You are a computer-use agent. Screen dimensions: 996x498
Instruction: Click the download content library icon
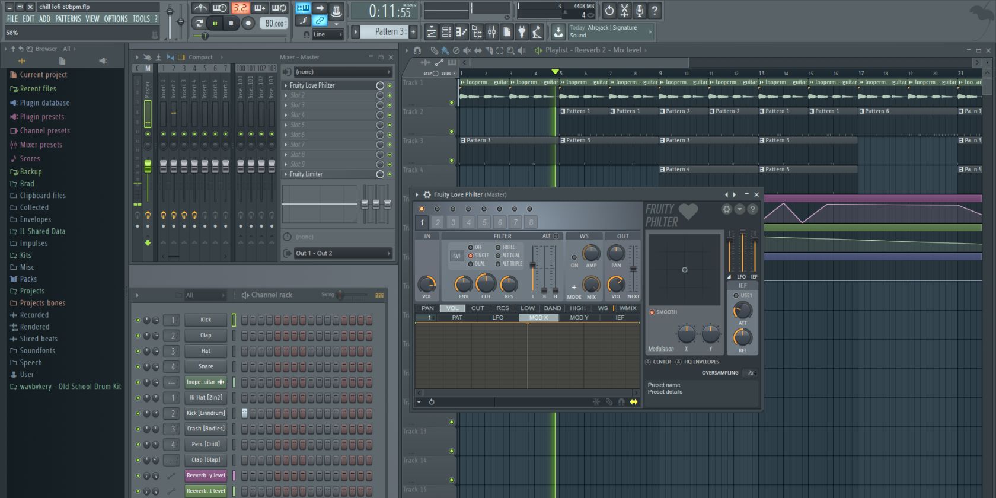tap(558, 32)
